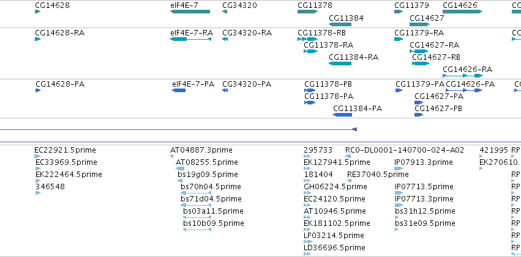Click transcript CG14626-RA
The image size is (521, 257).
point(468,70)
